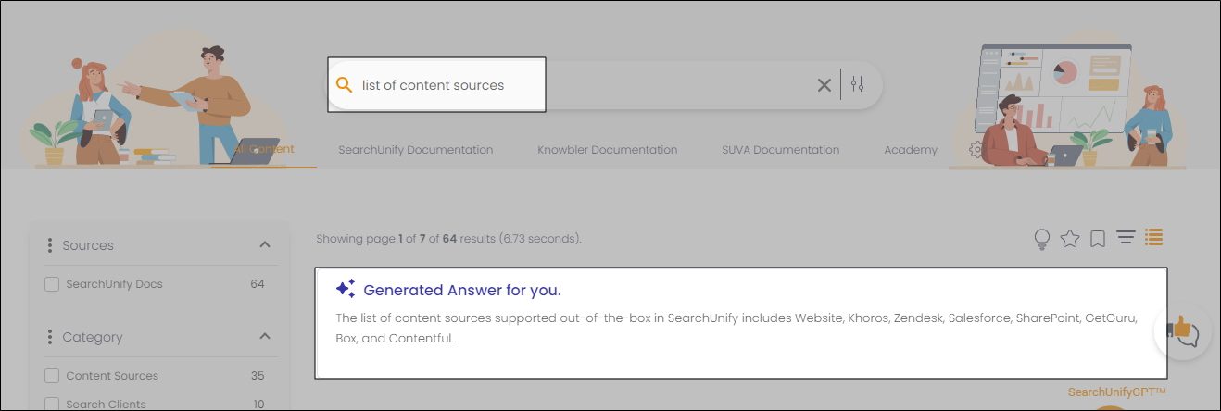Viewport: 1221px width, 411px height.
Task: Open advanced search filter sliders icon
Action: pos(857,85)
